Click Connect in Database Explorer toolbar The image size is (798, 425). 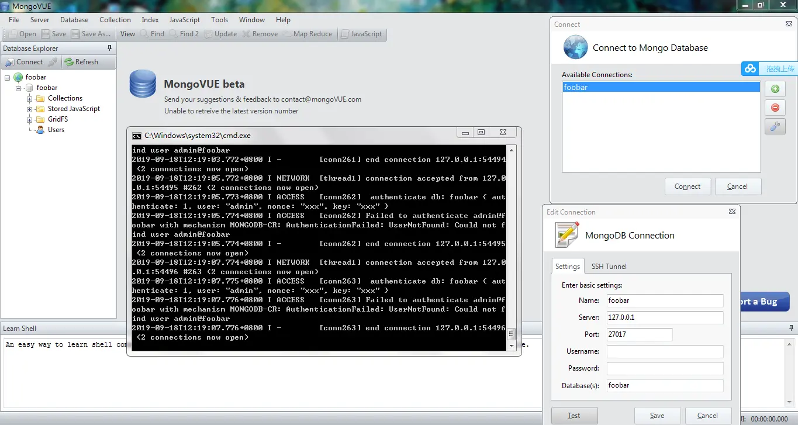(24, 62)
